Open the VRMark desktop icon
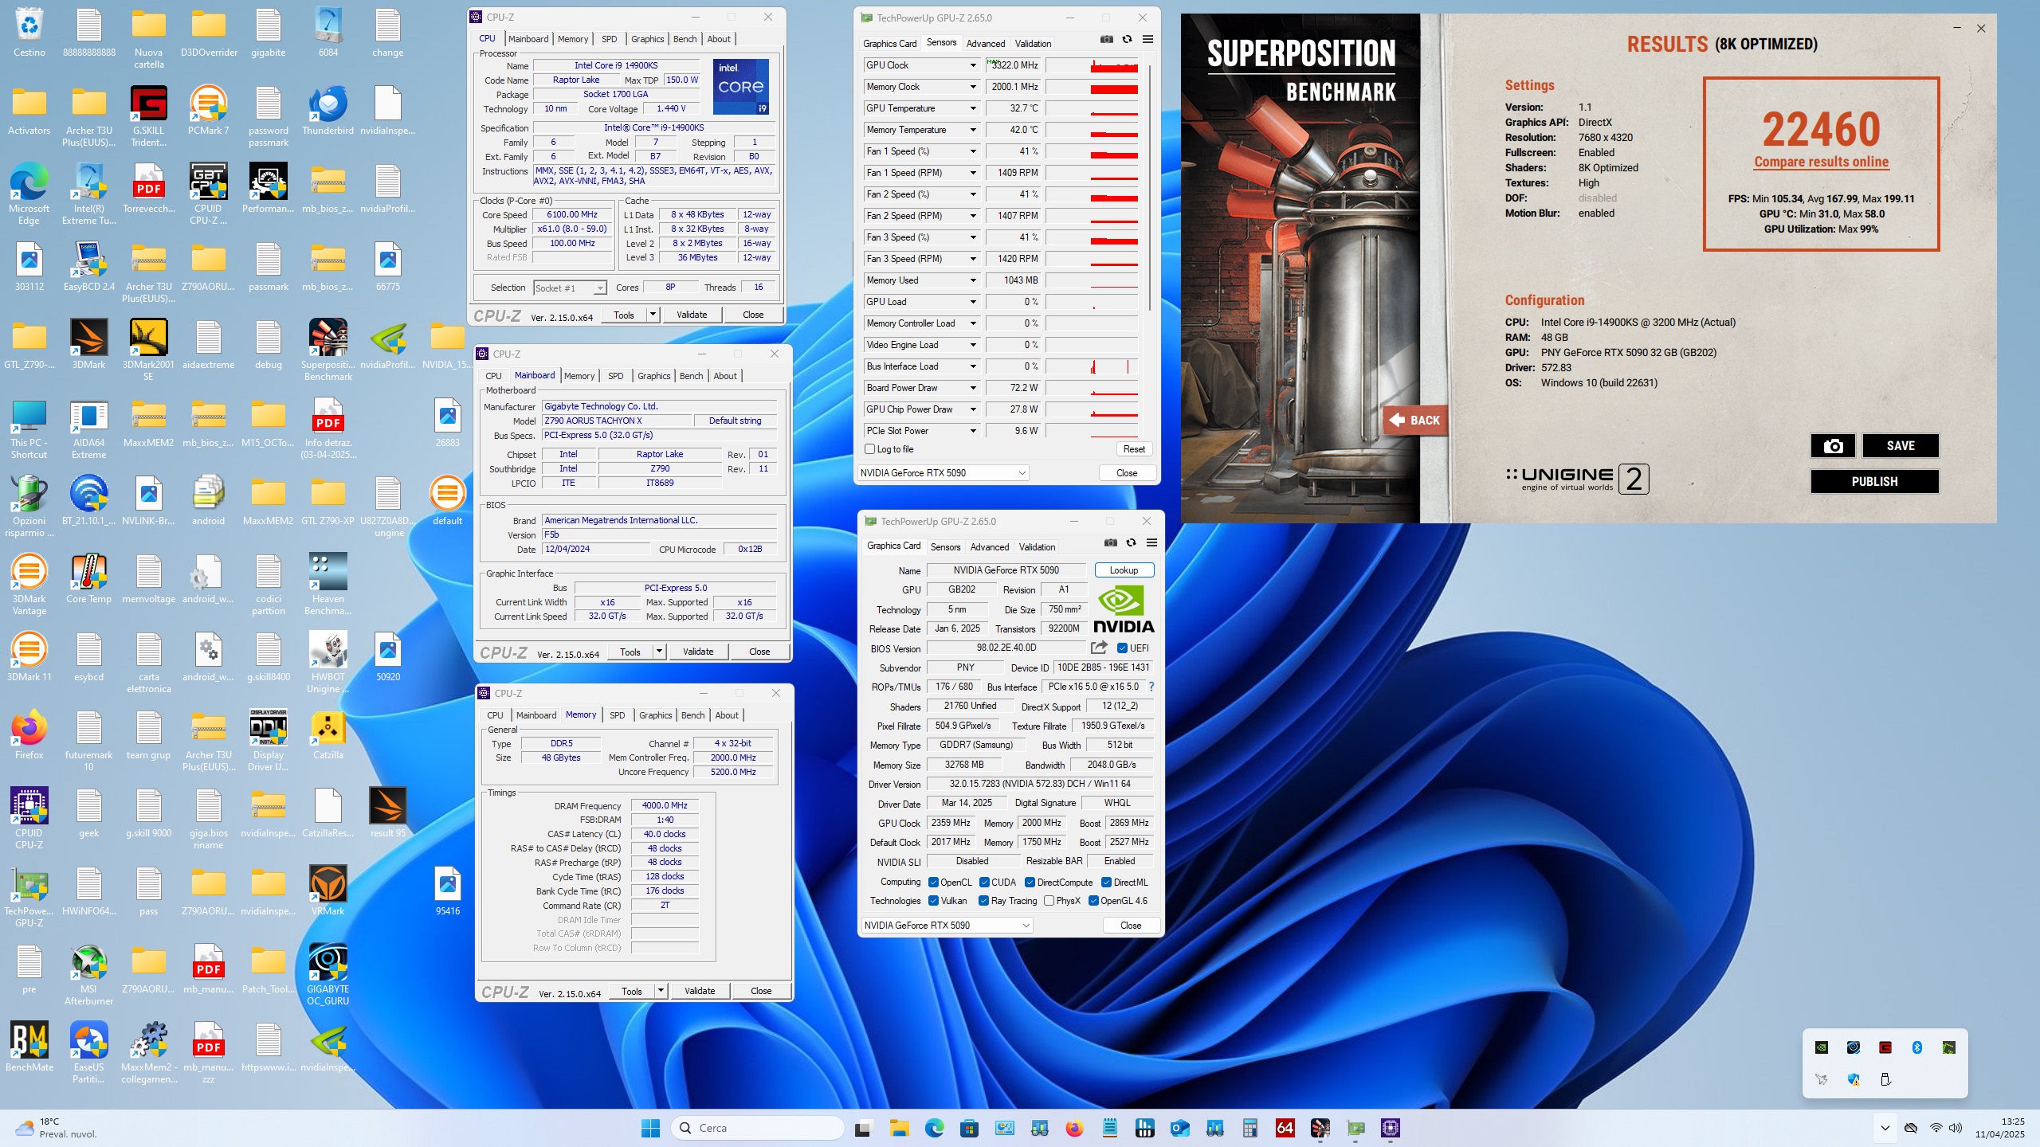This screenshot has width=2040, height=1147. 328,891
